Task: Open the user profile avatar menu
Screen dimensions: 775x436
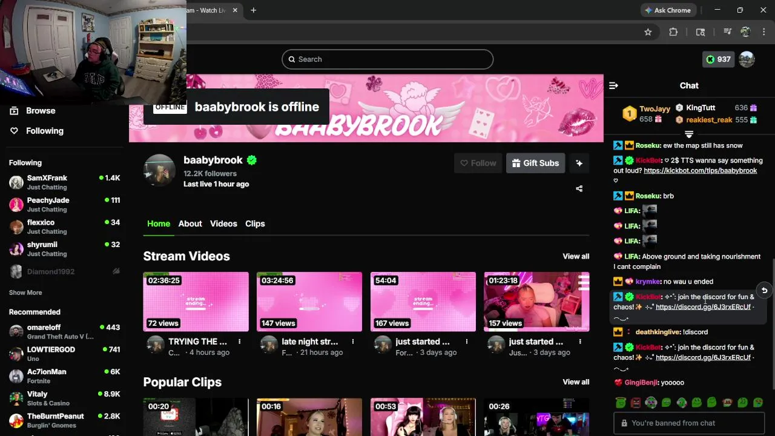Action: tap(747, 59)
